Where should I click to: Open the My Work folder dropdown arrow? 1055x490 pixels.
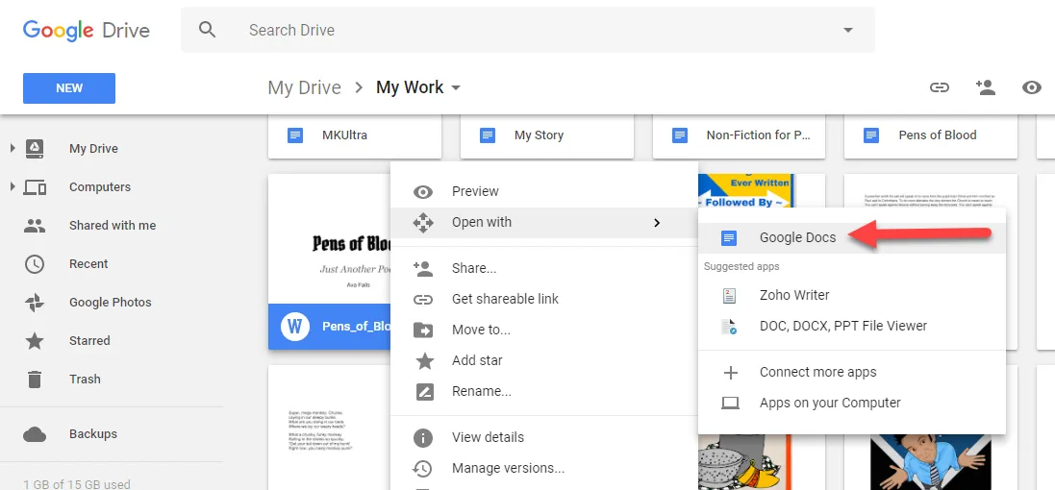point(456,88)
